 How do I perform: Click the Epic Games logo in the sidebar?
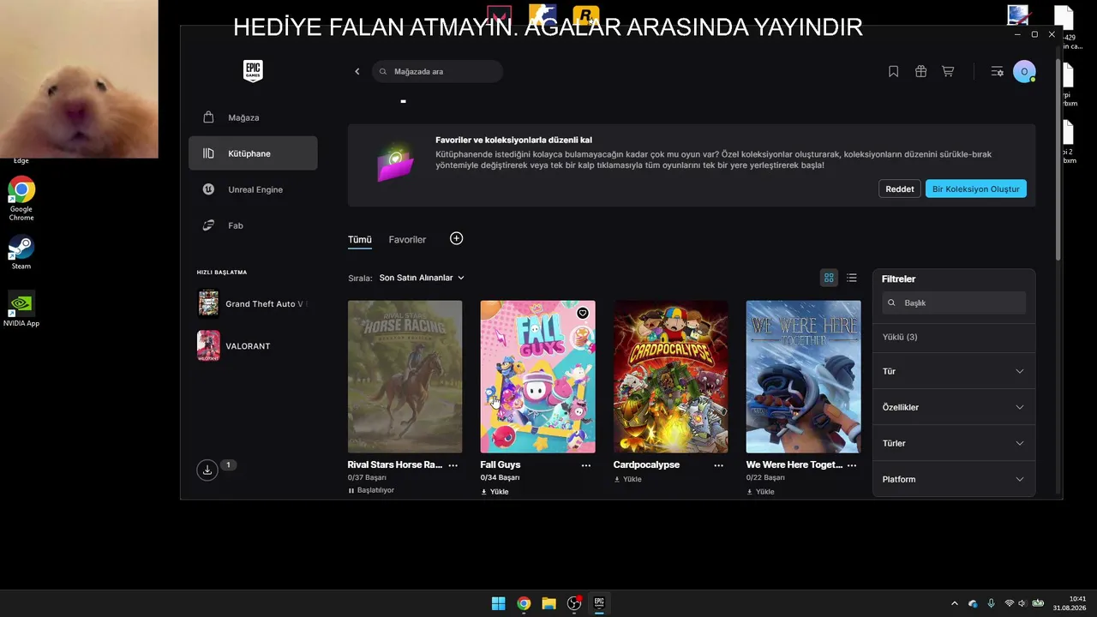coord(253,71)
